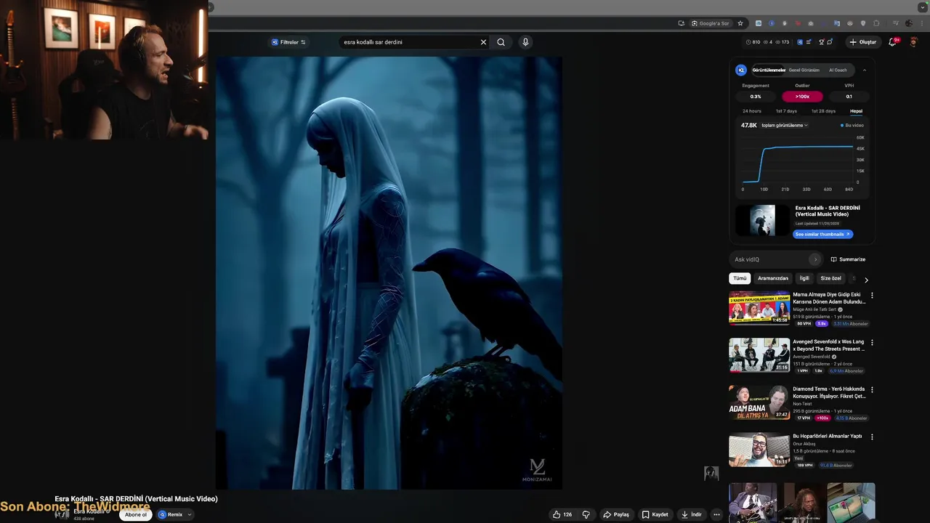Image resolution: width=930 pixels, height=523 pixels.
Task: Open the browser profile avatar
Action: tap(908, 23)
